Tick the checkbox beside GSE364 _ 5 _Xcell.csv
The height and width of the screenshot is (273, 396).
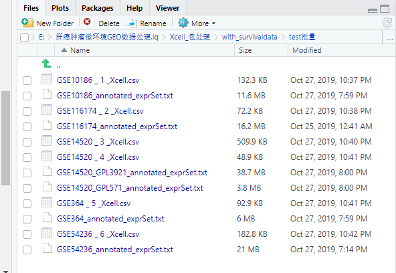pos(27,203)
